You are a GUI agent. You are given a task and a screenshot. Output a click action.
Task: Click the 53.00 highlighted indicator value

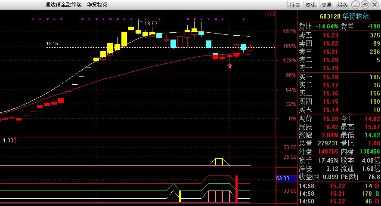coord(286,178)
